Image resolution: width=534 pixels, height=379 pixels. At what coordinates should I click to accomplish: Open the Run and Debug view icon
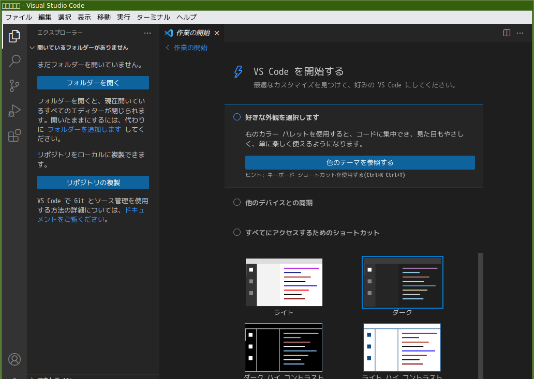14,111
